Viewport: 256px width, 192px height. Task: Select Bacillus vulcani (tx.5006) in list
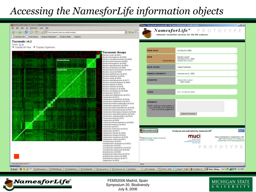[112, 72]
